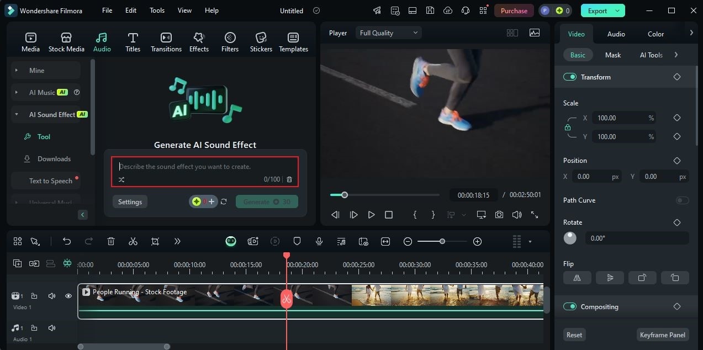The width and height of the screenshot is (703, 350).
Task: Click the Flip Horizontal button
Action: (x=577, y=278)
